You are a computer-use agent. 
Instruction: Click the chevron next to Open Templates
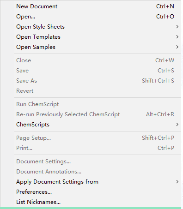coord(177,37)
